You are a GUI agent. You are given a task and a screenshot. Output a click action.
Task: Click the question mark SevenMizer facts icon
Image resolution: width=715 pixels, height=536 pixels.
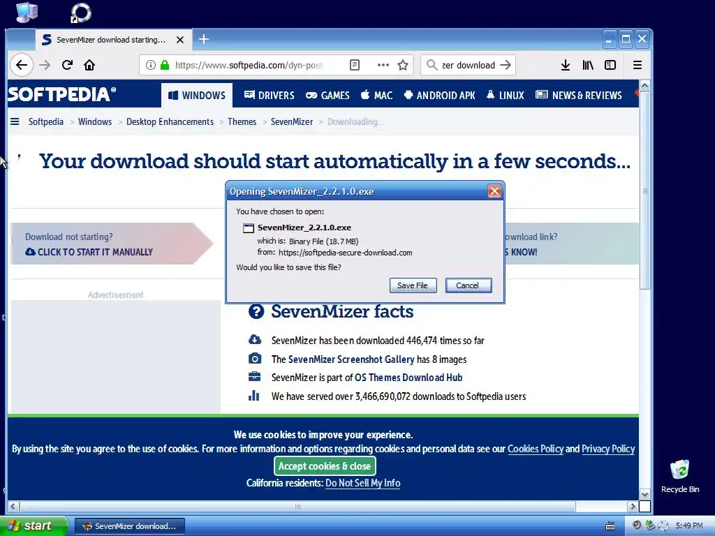256,312
